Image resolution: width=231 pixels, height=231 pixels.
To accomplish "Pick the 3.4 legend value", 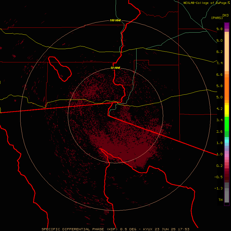I will point(219,120).
